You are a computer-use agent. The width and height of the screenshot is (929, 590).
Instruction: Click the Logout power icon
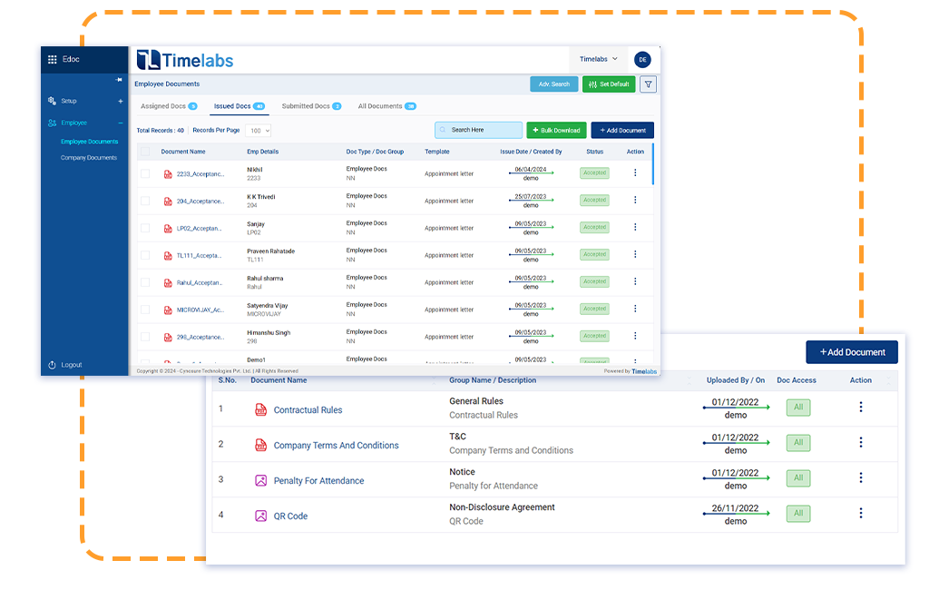[x=52, y=365]
